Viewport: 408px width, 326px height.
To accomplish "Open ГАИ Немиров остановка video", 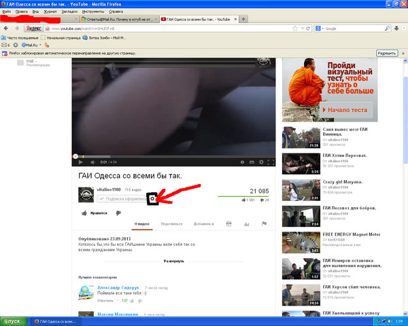I will tap(352, 263).
